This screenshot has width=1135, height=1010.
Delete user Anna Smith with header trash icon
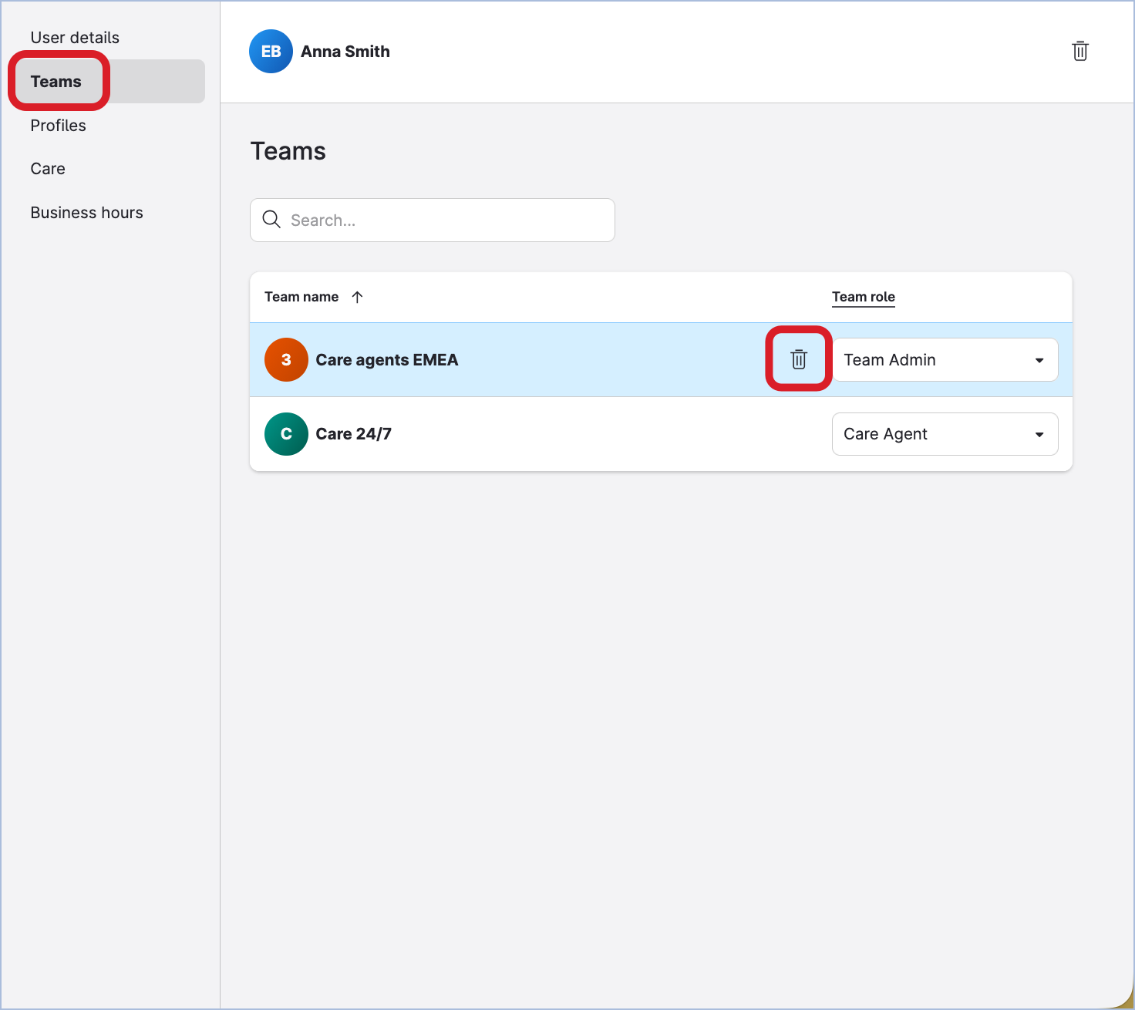(1079, 51)
